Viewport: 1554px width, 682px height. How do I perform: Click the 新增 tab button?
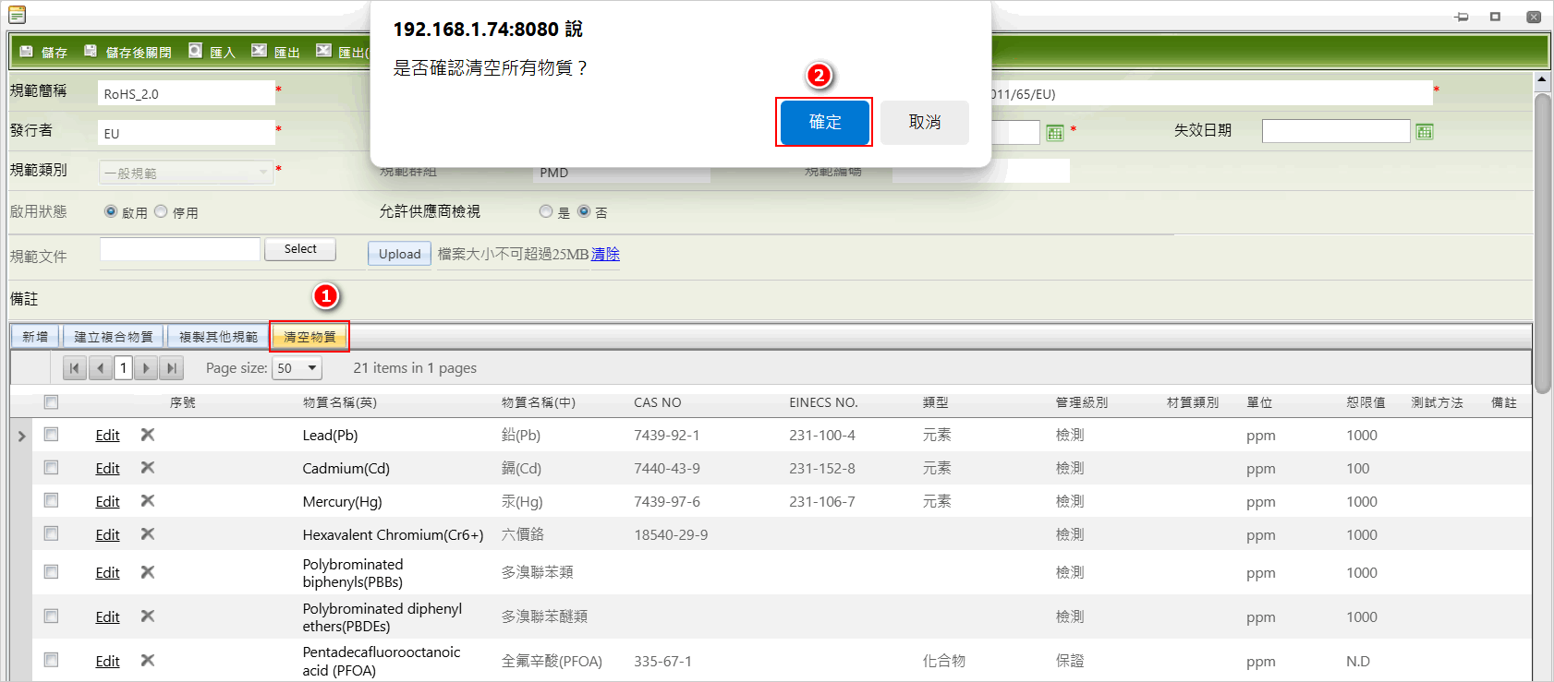point(35,337)
